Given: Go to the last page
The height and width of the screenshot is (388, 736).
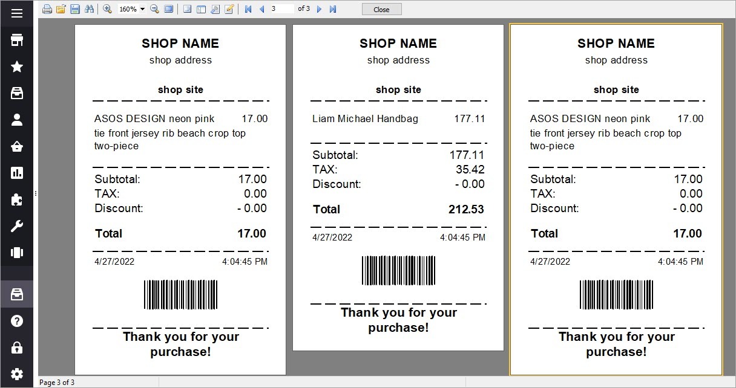Looking at the screenshot, I should 333,9.
